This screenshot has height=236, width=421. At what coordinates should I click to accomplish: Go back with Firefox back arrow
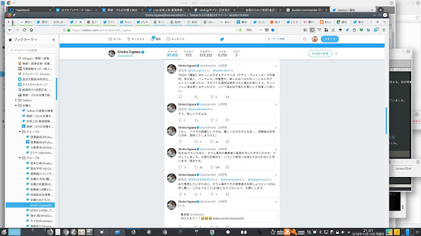[11, 30]
